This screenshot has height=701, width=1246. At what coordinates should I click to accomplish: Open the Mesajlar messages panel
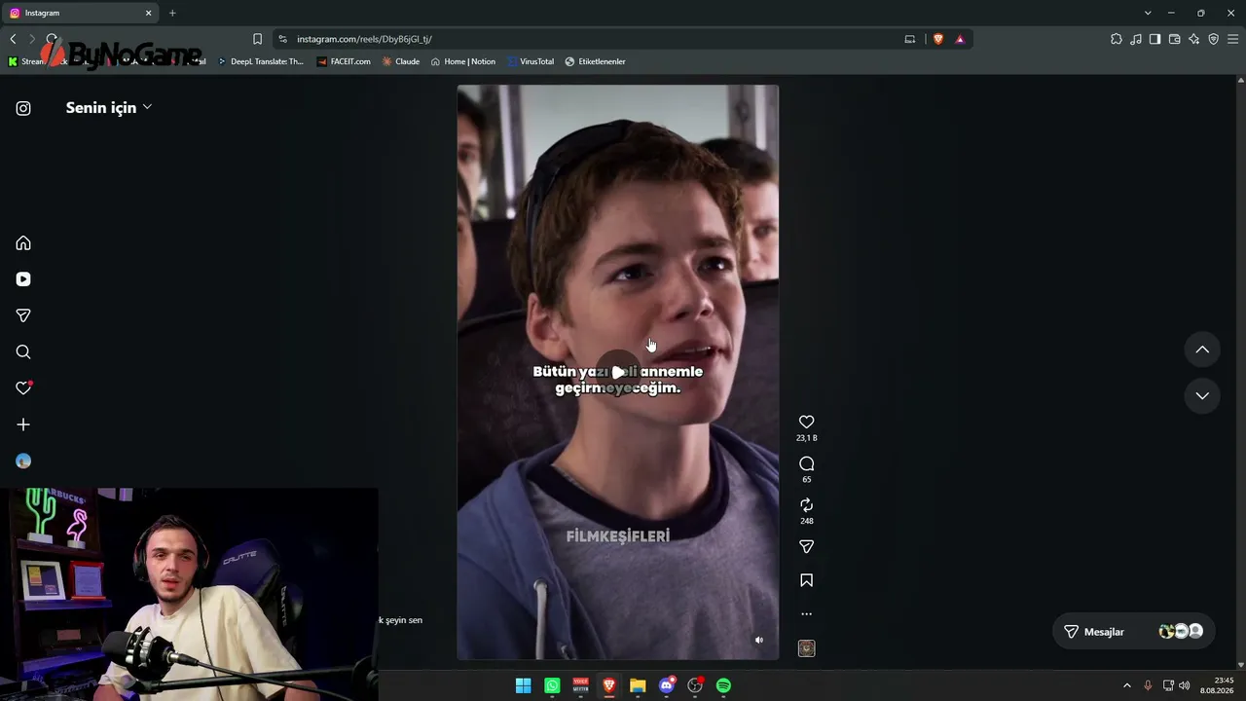coord(1134,632)
